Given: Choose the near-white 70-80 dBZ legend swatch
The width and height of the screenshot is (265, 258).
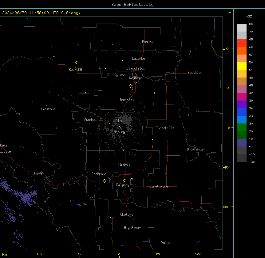Looking at the screenshot, I should point(242,28).
